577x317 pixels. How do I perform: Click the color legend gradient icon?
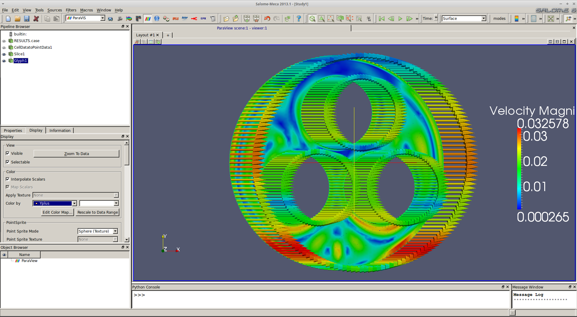[x=516, y=19]
